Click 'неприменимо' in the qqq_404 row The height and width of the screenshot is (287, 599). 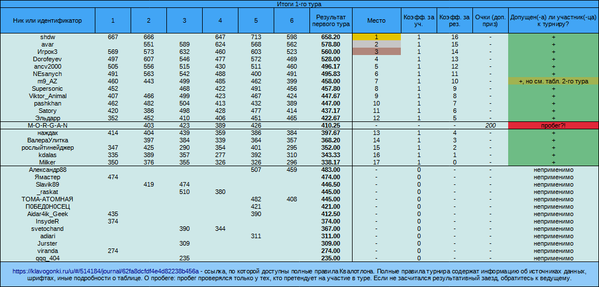point(553,259)
